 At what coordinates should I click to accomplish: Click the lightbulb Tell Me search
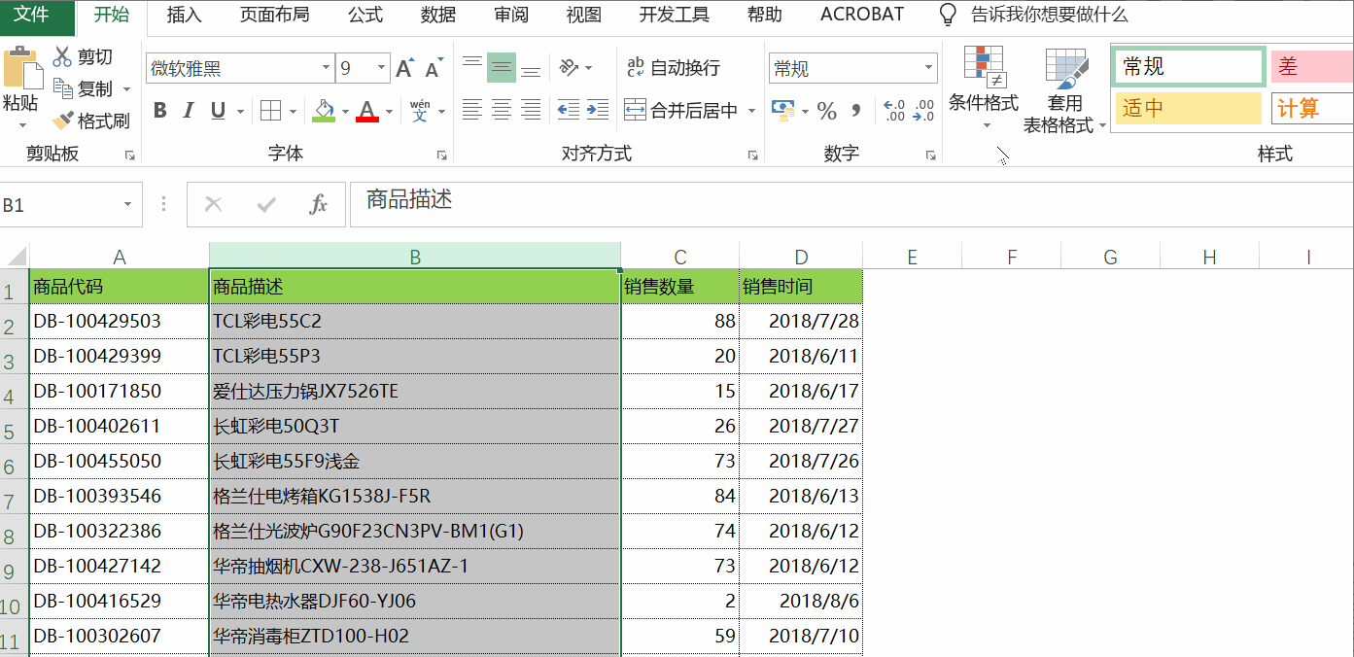click(948, 15)
